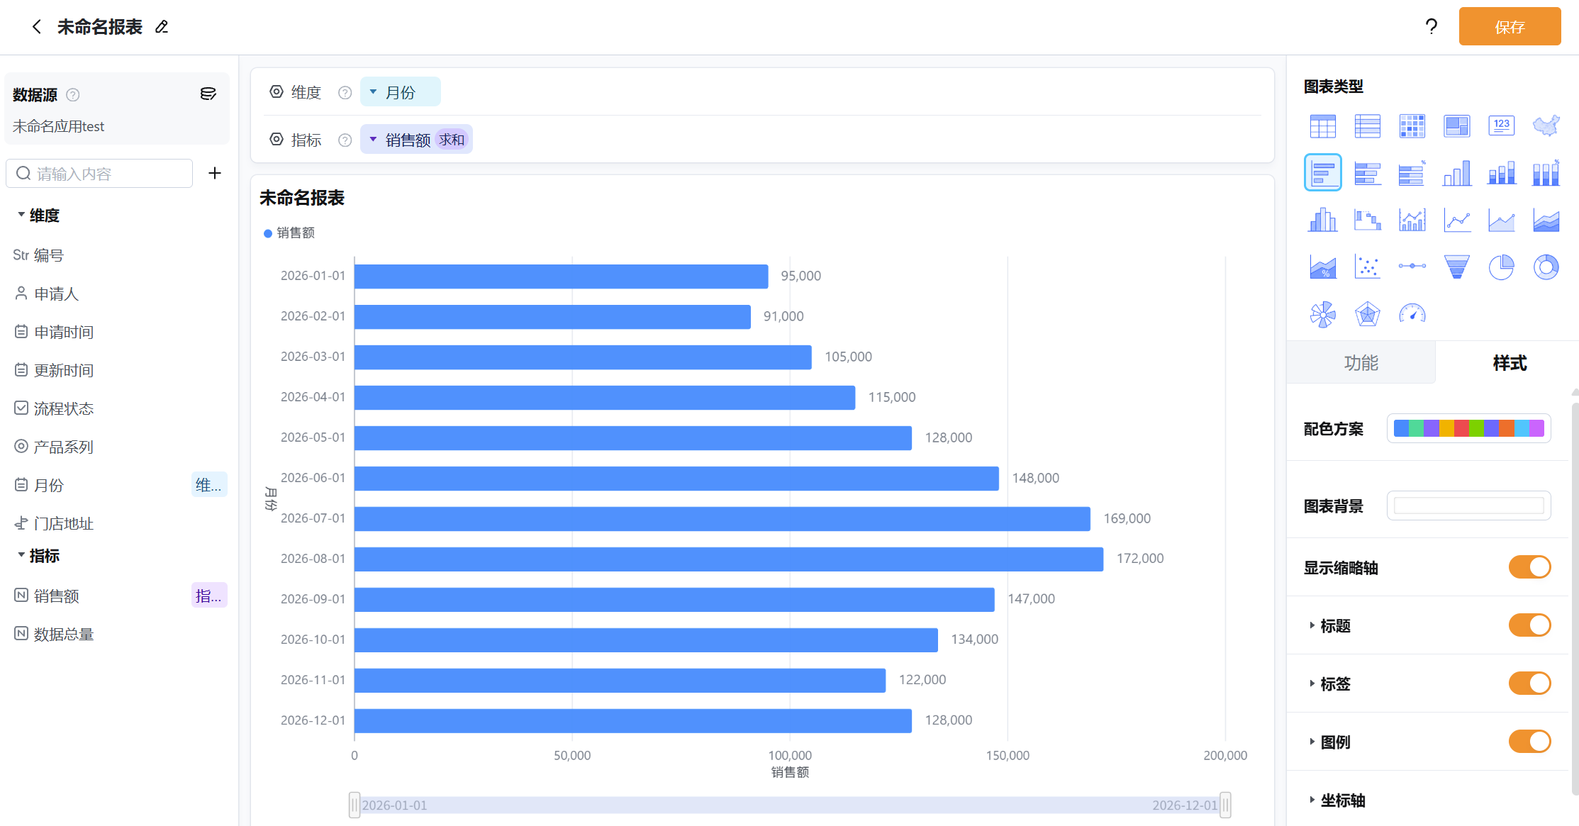Click the edit report name pencil icon
The image size is (1579, 826).
click(x=162, y=27)
